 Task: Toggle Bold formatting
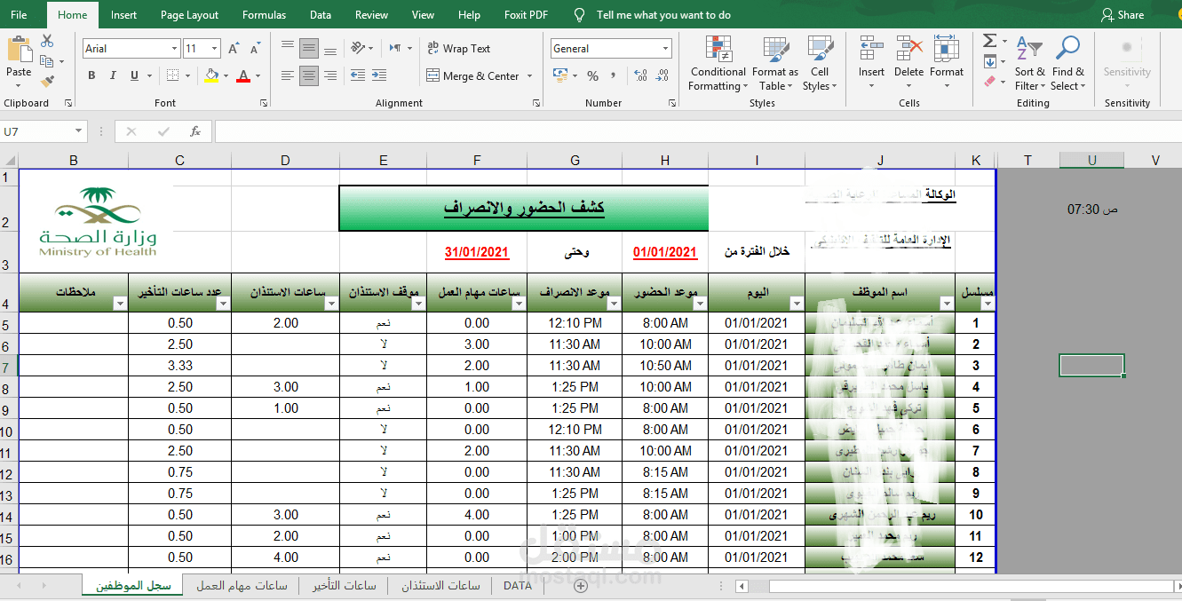91,75
